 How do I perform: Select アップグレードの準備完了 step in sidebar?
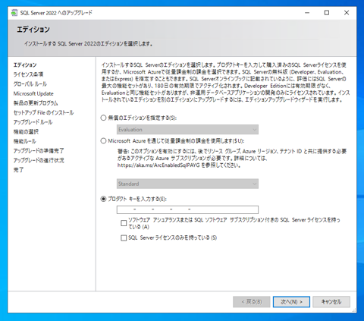click(x=39, y=151)
